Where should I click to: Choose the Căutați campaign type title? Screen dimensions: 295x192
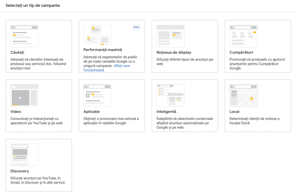pyautogui.click(x=17, y=52)
